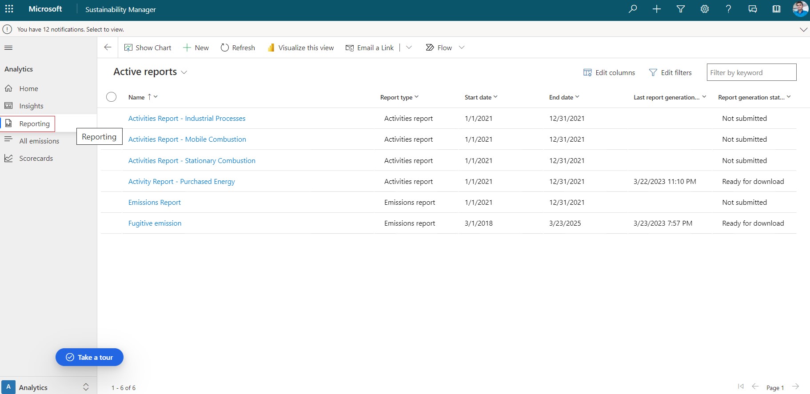Click the Filter by keyword field

coord(751,72)
